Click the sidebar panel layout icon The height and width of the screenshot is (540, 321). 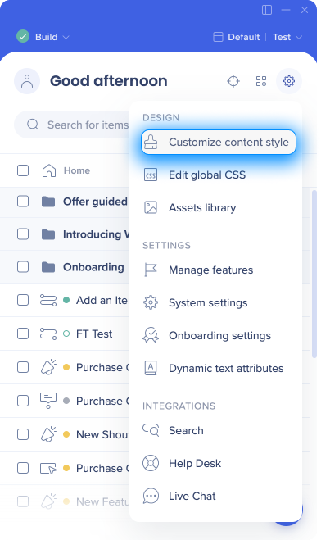(267, 10)
